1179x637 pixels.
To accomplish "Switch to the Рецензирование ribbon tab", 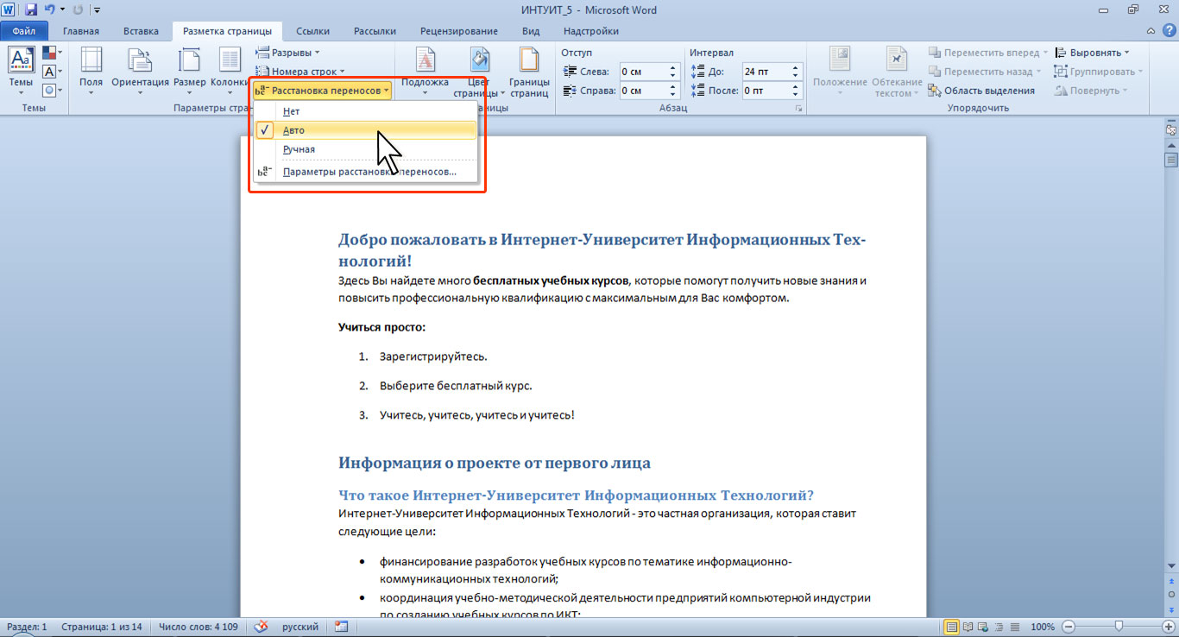I will (x=459, y=31).
